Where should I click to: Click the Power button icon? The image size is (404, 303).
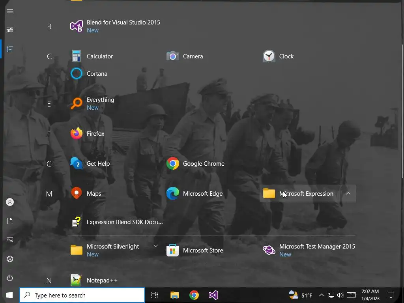(x=10, y=278)
